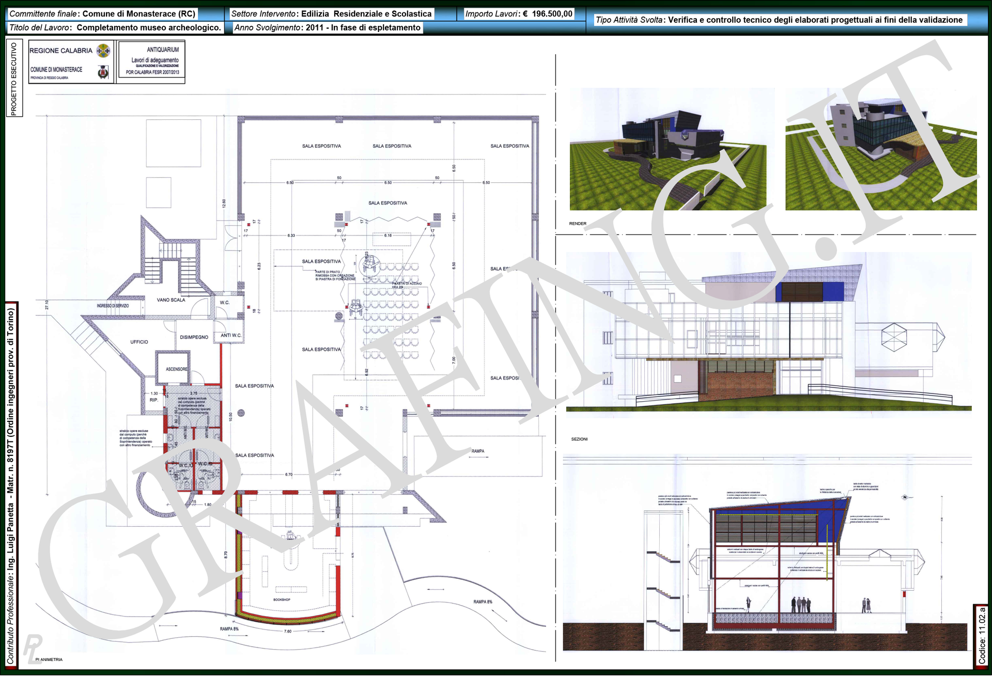The image size is (992, 678).
Task: Open the left 3D render thumbnail
Action: click(x=672, y=149)
